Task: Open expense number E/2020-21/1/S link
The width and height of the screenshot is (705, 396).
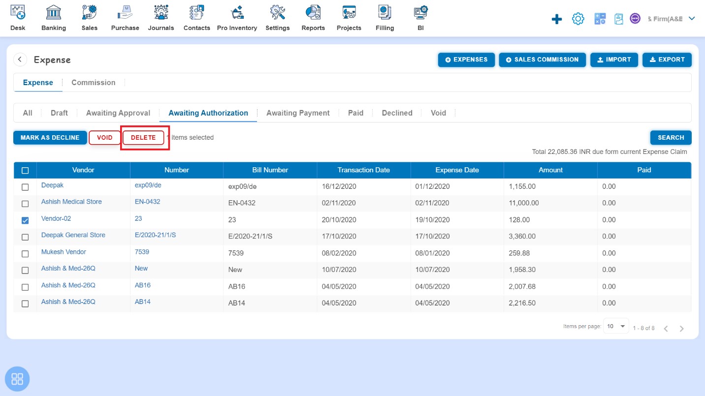Action: coord(155,235)
